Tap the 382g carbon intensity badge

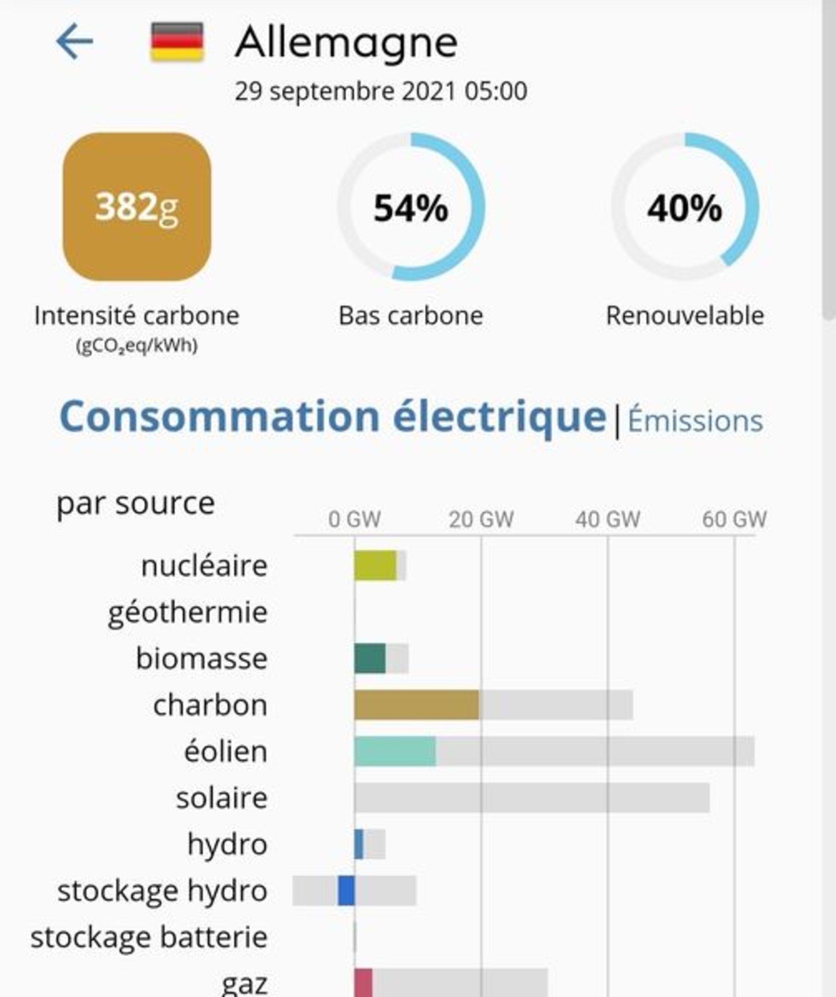pyautogui.click(x=137, y=207)
